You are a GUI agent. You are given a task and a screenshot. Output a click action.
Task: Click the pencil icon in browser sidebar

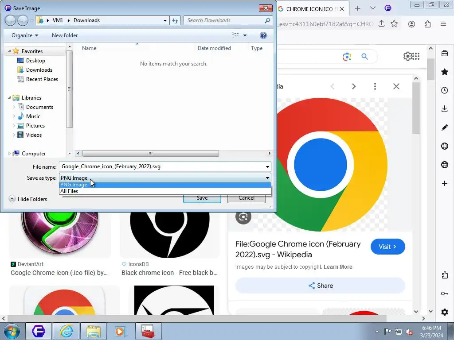[444, 127]
